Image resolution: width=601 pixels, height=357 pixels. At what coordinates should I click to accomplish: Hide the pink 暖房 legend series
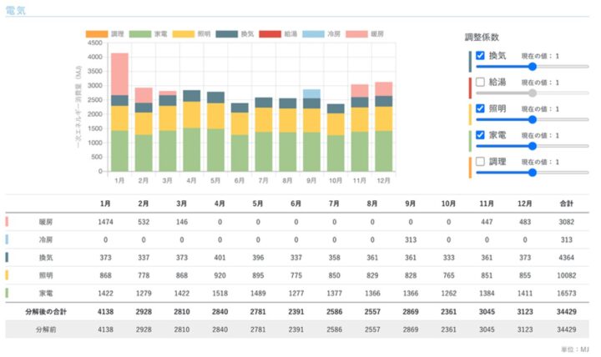click(367, 34)
